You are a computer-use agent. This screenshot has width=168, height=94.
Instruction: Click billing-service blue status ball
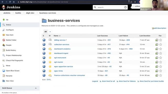tap(44, 40)
